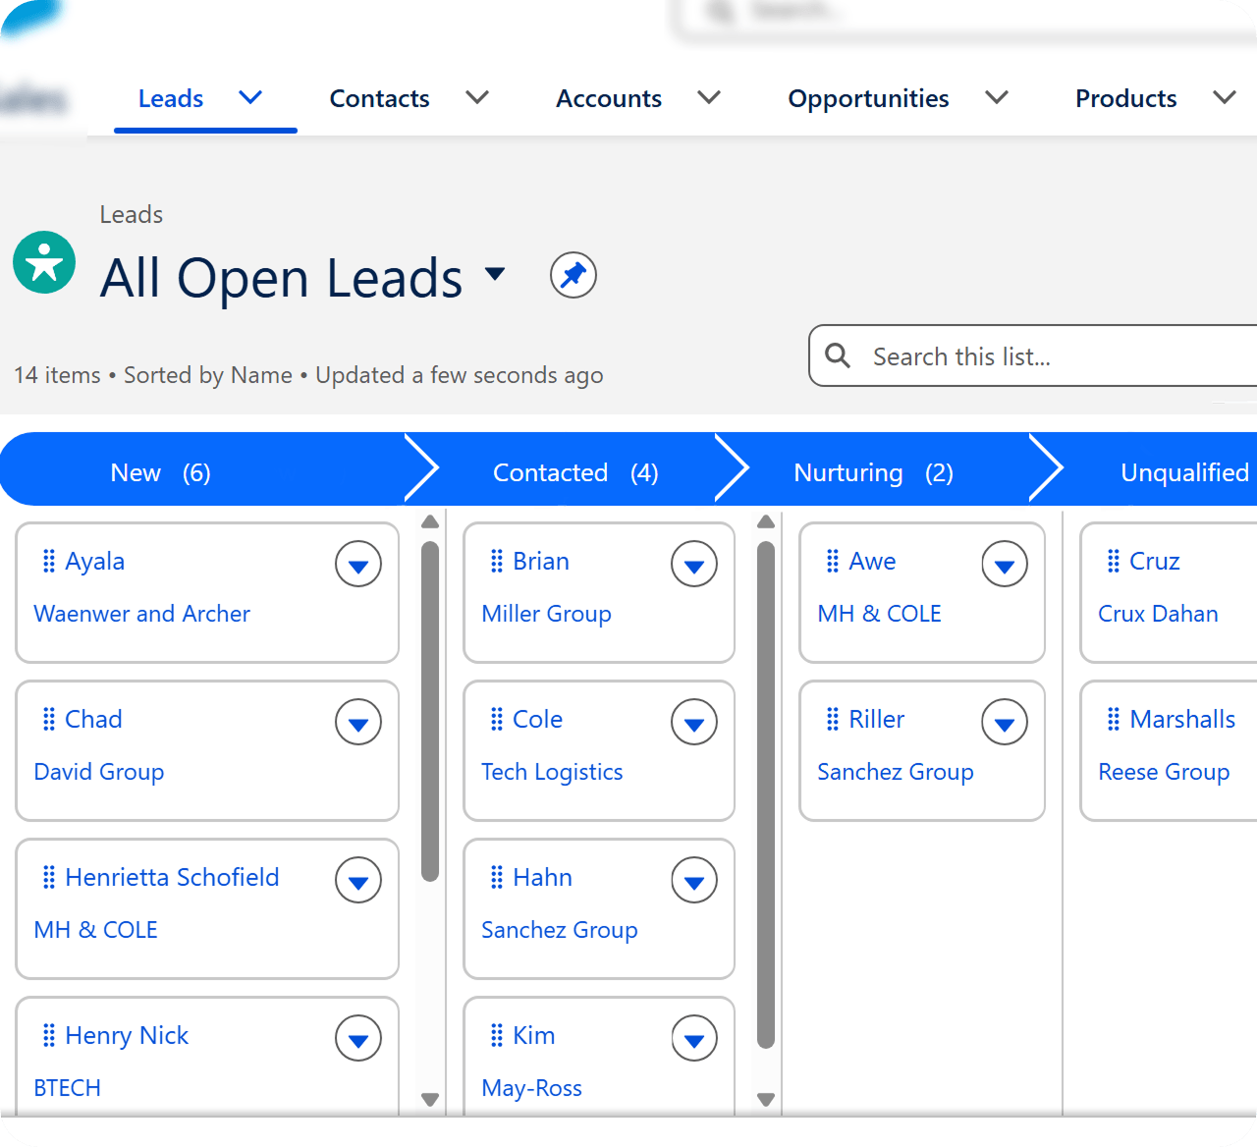Click the search magnifier icon in list search

tap(838, 355)
